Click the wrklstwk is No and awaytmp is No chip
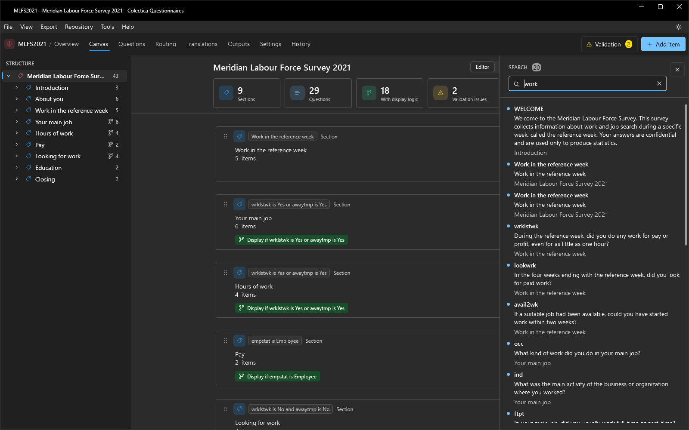Screen dimensions: 689x430 pyautogui.click(x=291, y=409)
